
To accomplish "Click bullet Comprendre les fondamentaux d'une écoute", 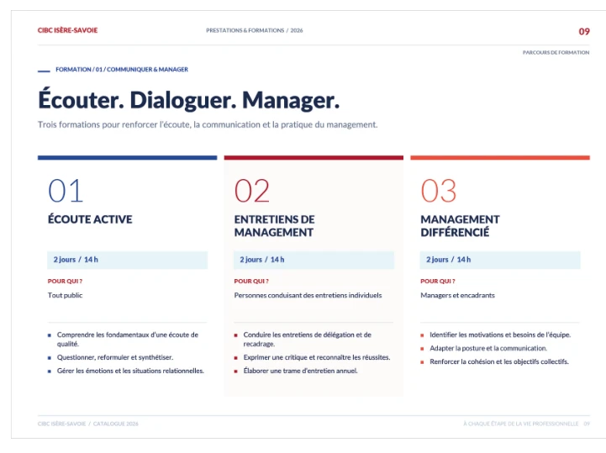I will coord(128,339).
